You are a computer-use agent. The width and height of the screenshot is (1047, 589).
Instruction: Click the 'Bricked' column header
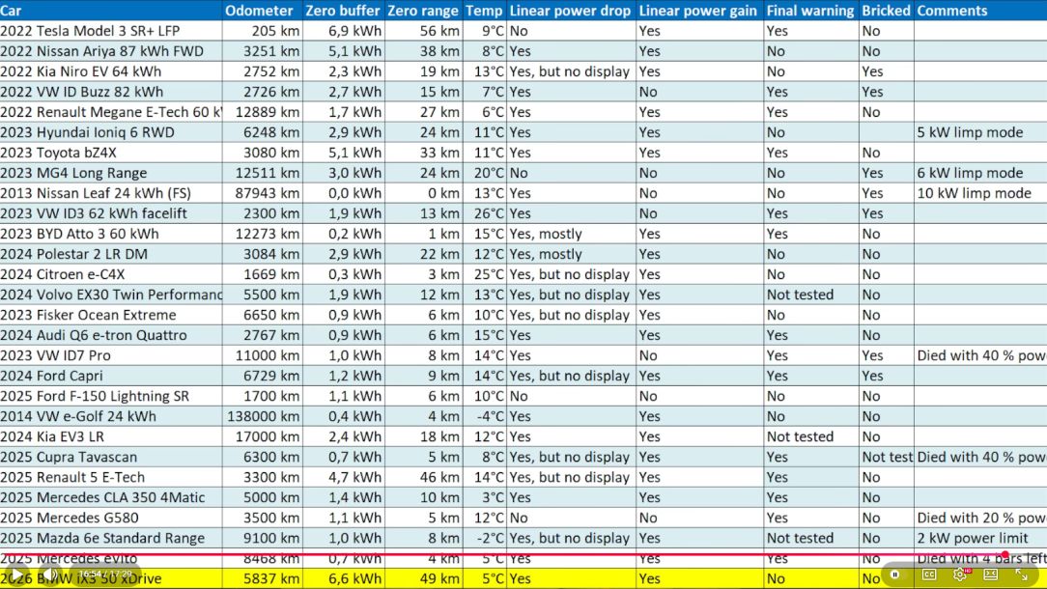886,11
